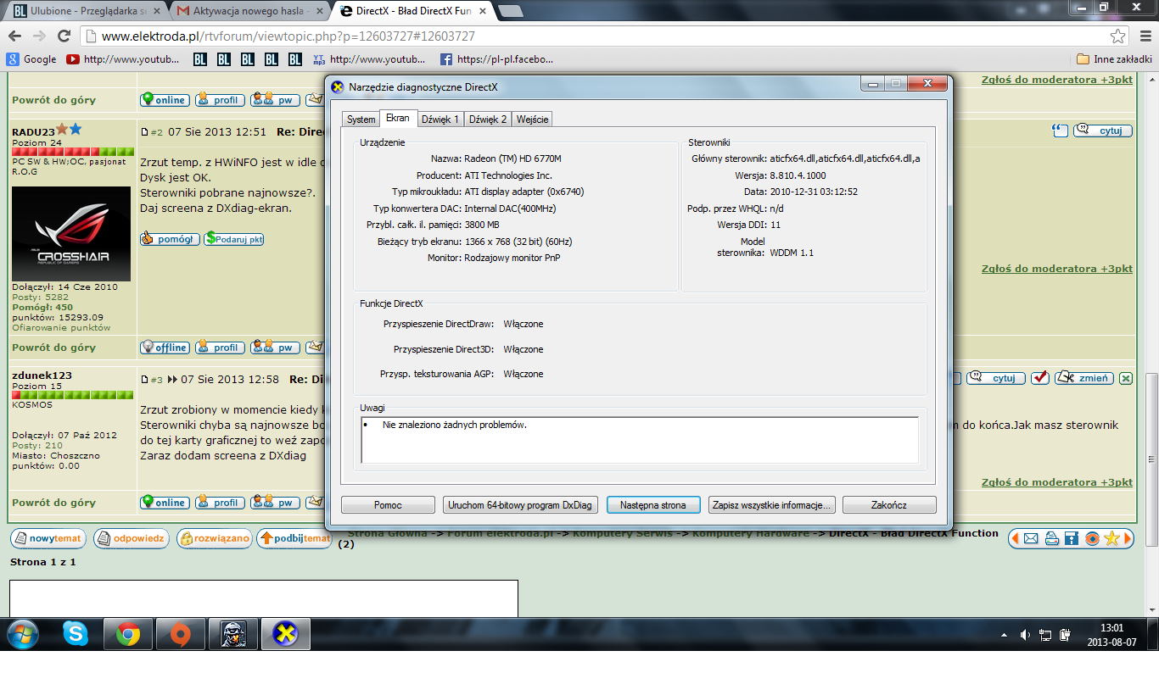Click the envelope email-topic icon

click(x=1031, y=538)
